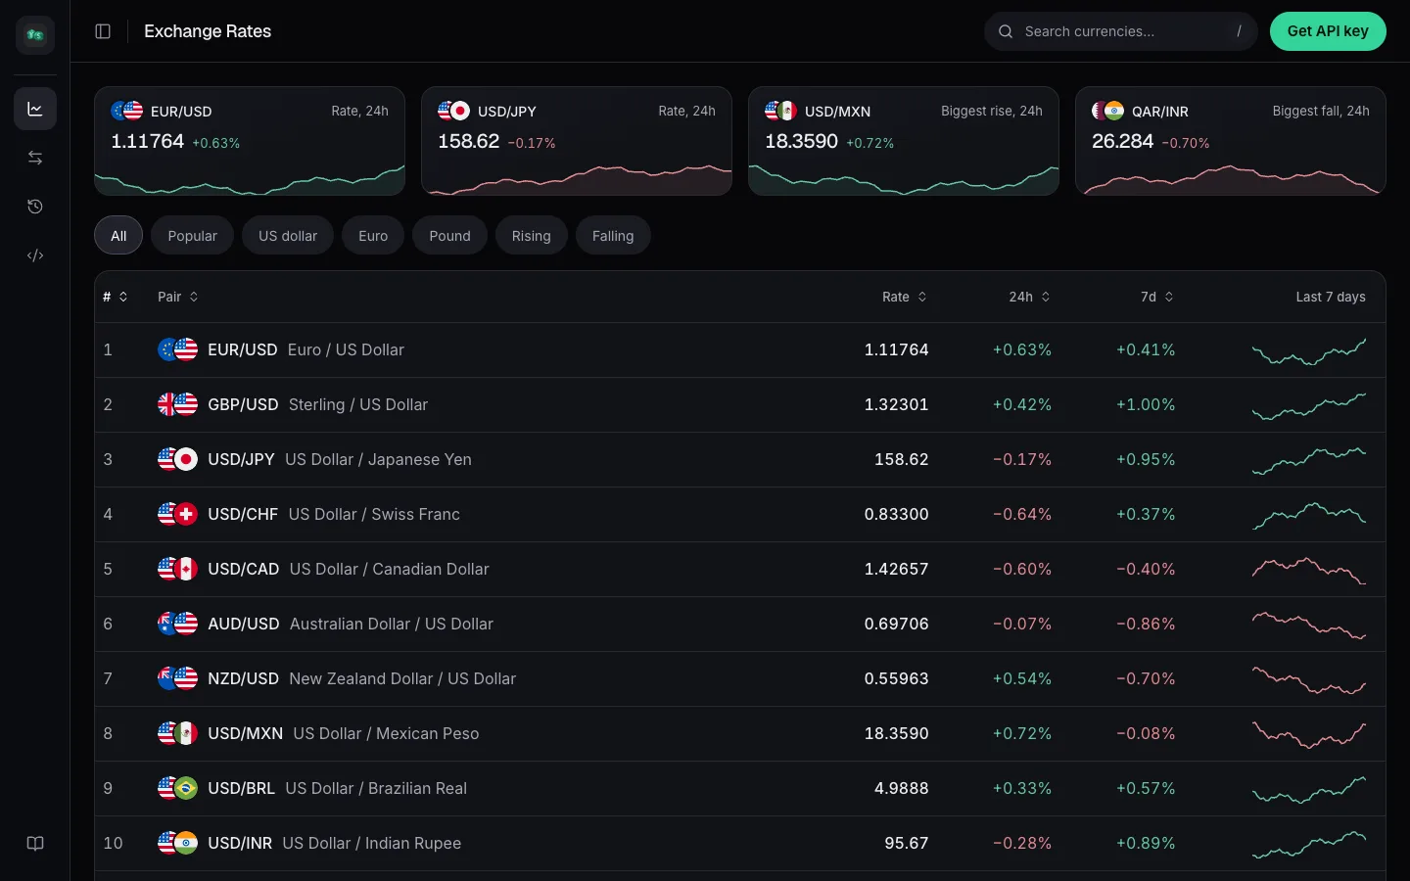Sort table by # column
The image size is (1410, 881).
point(116,297)
